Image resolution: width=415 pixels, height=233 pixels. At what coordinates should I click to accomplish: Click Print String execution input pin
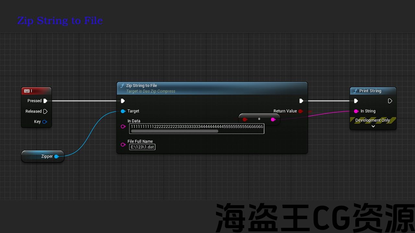pyautogui.click(x=356, y=101)
